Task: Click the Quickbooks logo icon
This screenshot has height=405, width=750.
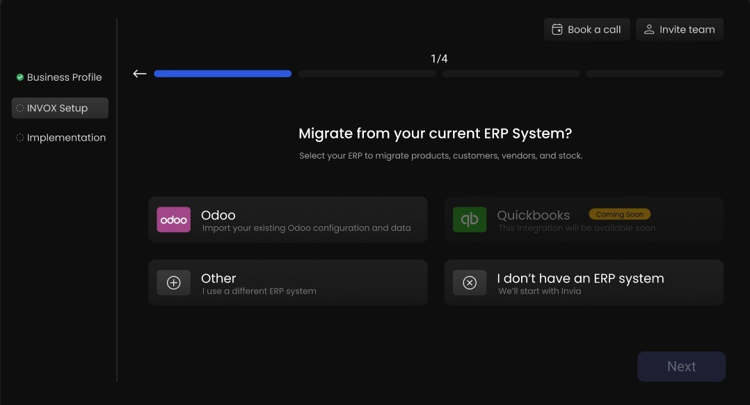Action: [x=470, y=219]
